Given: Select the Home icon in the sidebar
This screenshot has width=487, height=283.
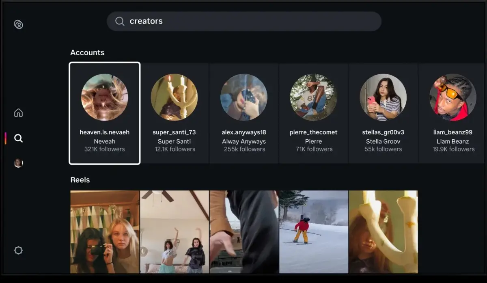Looking at the screenshot, I should coord(18,113).
